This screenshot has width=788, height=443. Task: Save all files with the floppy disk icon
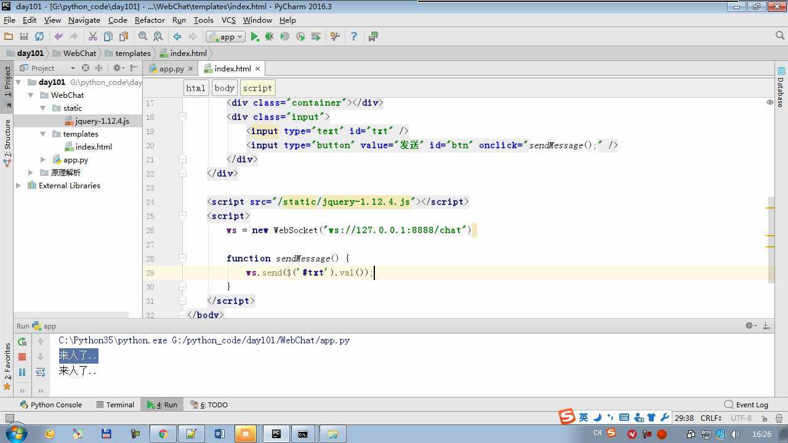[24, 37]
